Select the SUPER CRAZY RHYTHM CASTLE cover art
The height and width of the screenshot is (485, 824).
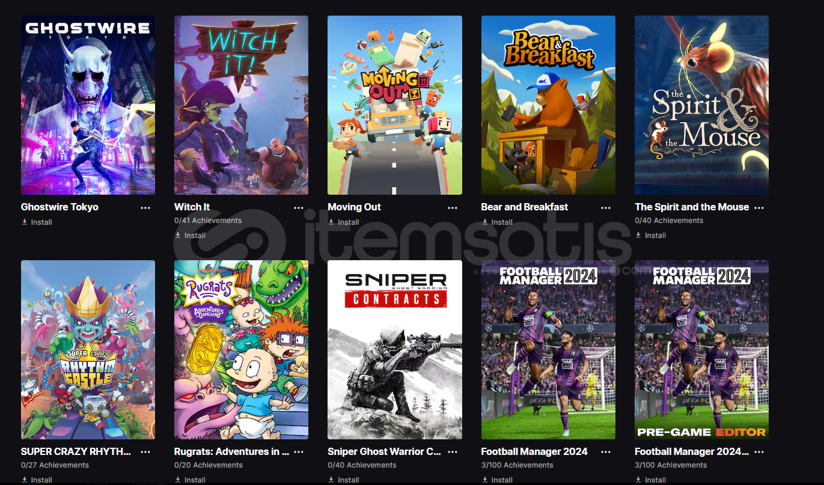click(88, 350)
